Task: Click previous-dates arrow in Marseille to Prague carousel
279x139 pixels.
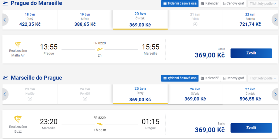Action: (5, 94)
